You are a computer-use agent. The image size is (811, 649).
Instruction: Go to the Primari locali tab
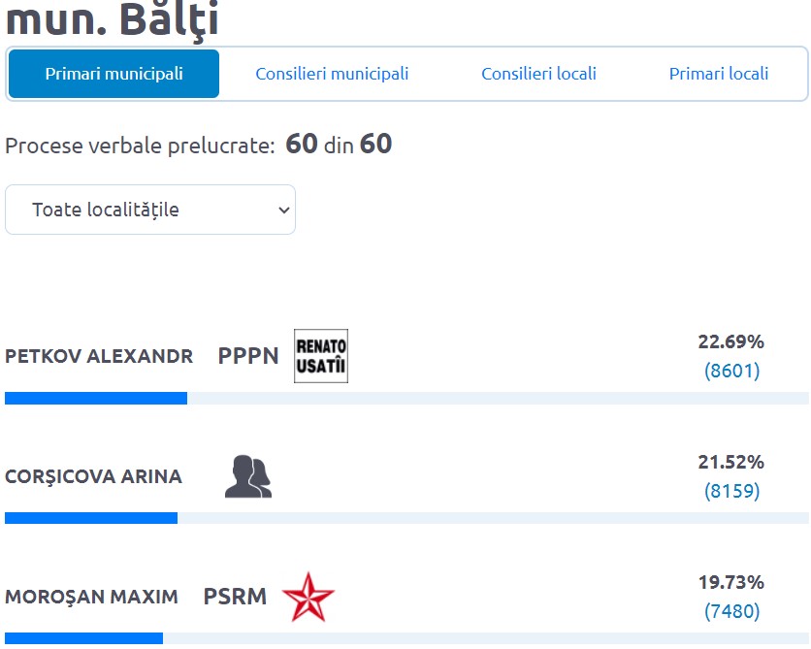tap(719, 74)
